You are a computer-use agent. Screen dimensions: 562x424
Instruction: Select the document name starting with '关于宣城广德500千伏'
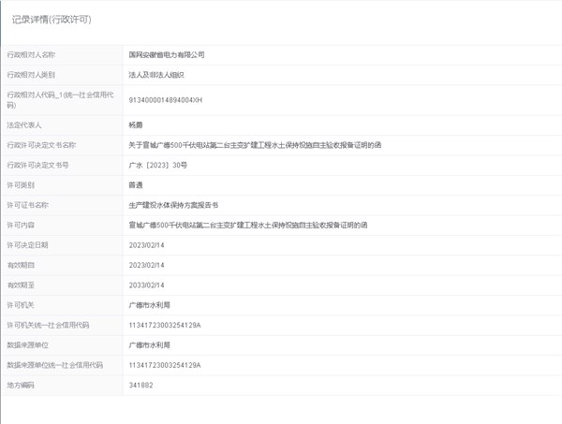pyautogui.click(x=255, y=145)
